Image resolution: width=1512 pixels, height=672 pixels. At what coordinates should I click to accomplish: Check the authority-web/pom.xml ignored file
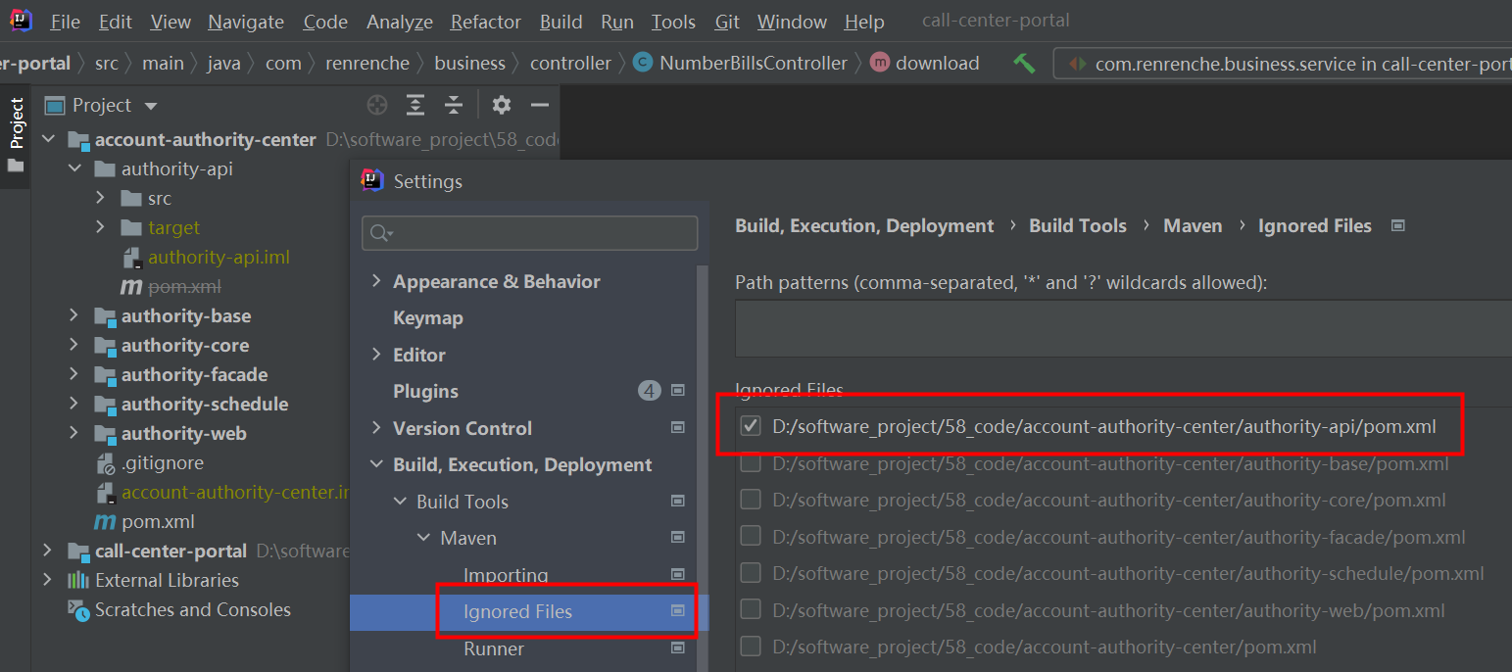[x=751, y=610]
